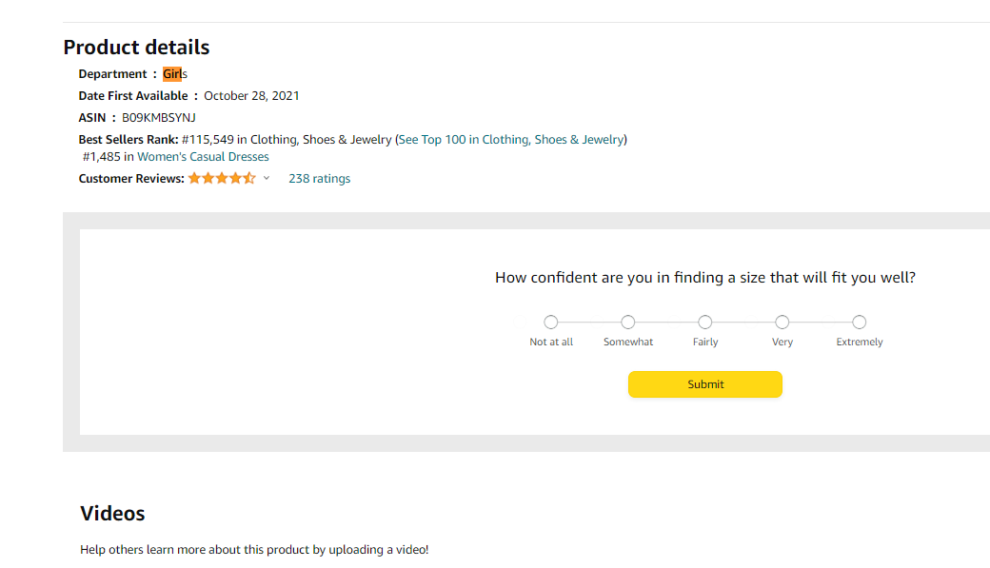990x568 pixels.
Task: Open the 238 ratings link
Action: click(320, 179)
